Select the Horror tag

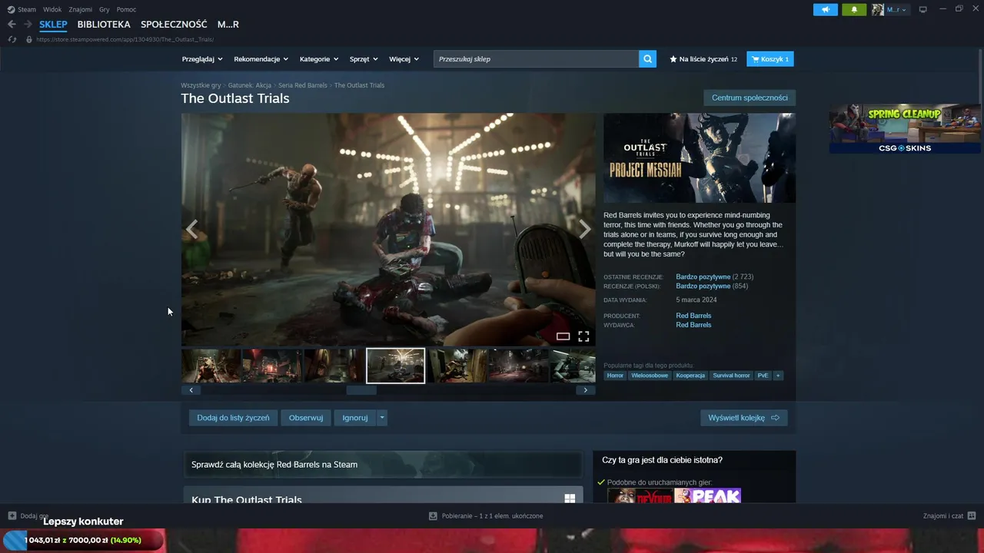click(615, 376)
